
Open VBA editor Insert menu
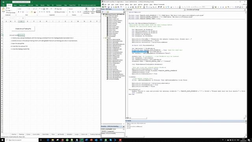point(117,4)
